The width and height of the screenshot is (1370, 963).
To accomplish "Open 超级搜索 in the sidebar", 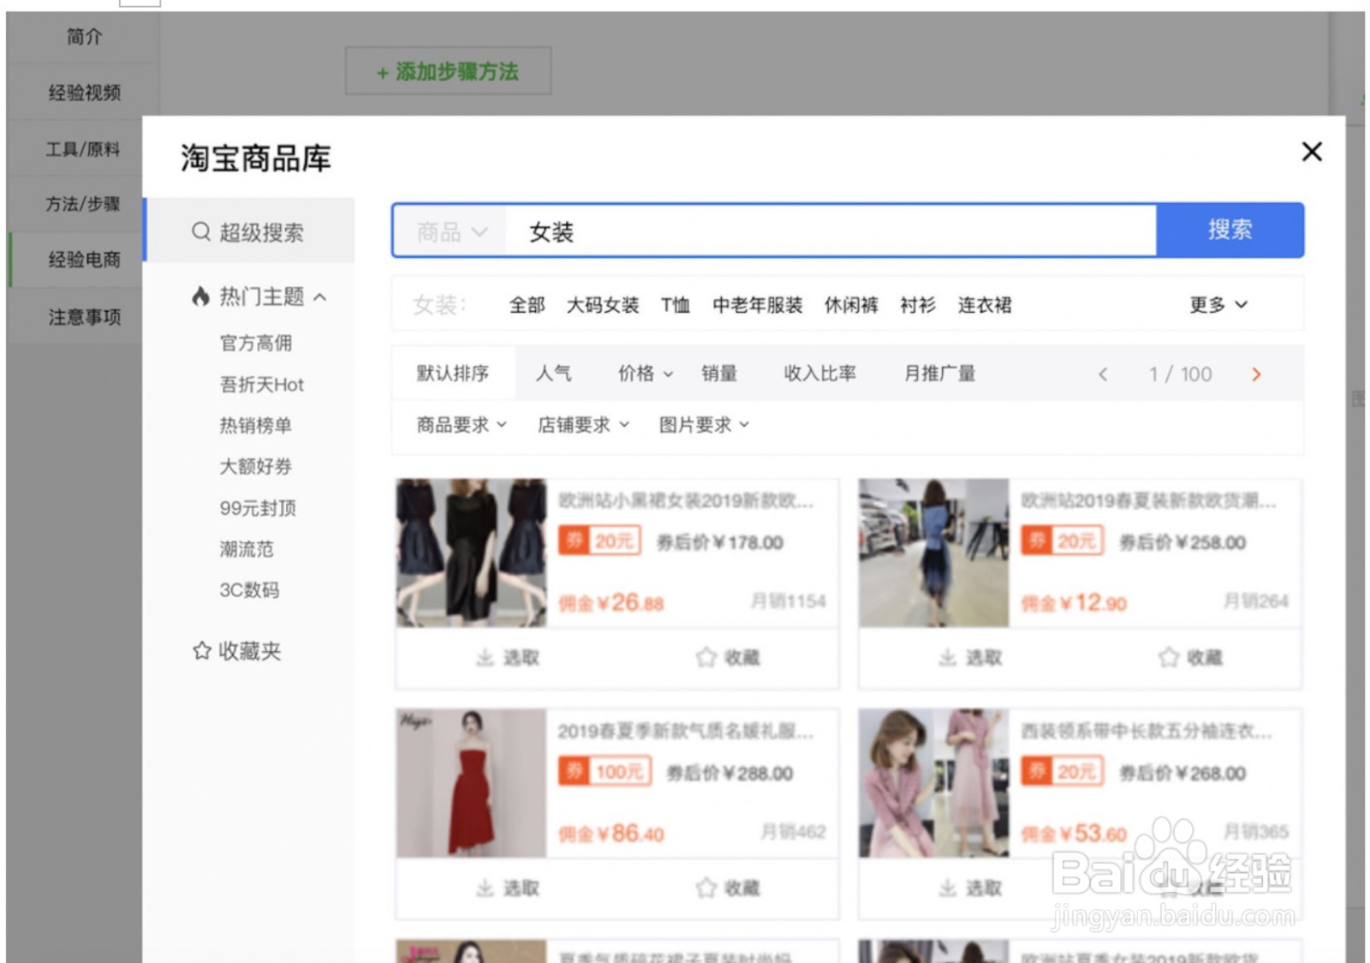I will [x=248, y=231].
